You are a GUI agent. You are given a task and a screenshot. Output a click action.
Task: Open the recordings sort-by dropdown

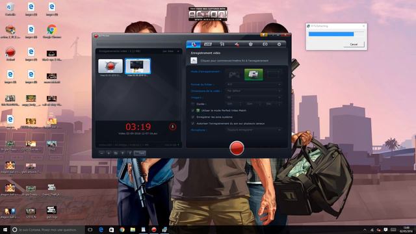point(172,51)
